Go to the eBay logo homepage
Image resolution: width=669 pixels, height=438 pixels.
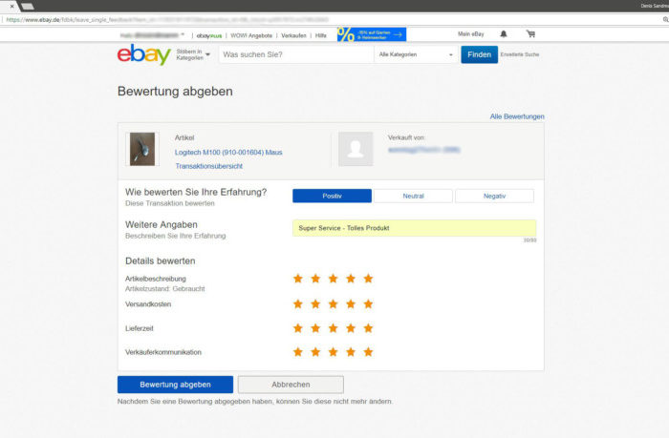[x=144, y=54]
